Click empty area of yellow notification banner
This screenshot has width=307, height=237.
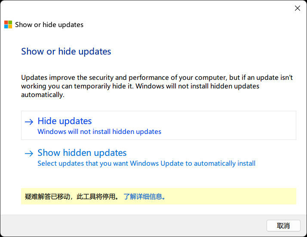pyautogui.click(x=231, y=196)
